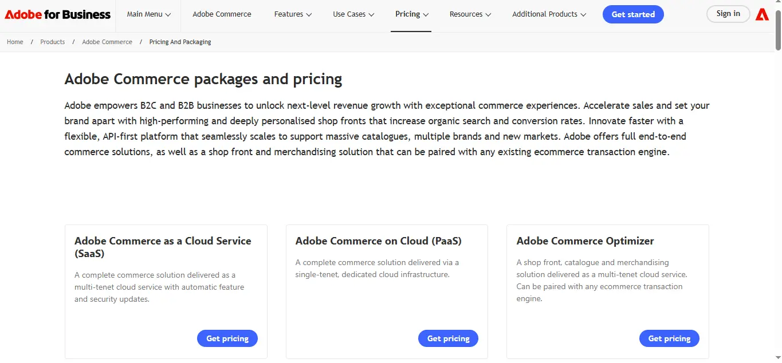Open the Adobe Commerce breadcrumb link
782x363 pixels.
tap(107, 42)
